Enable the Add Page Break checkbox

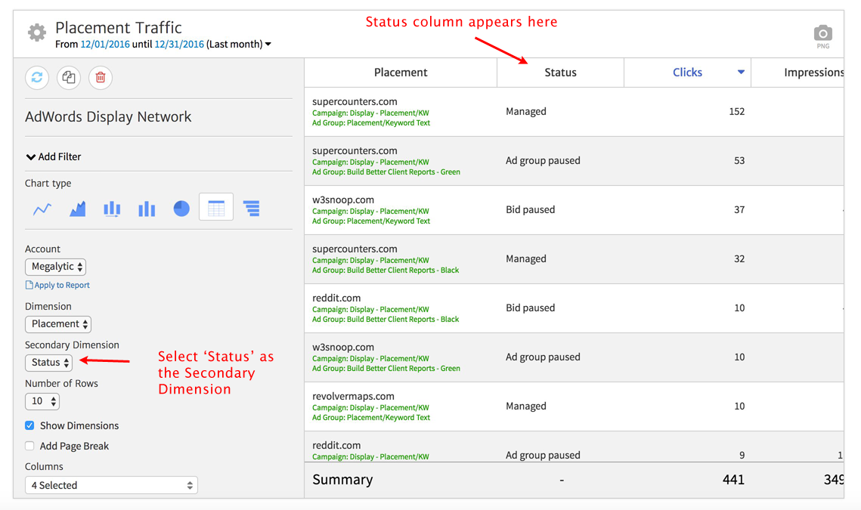pos(29,446)
